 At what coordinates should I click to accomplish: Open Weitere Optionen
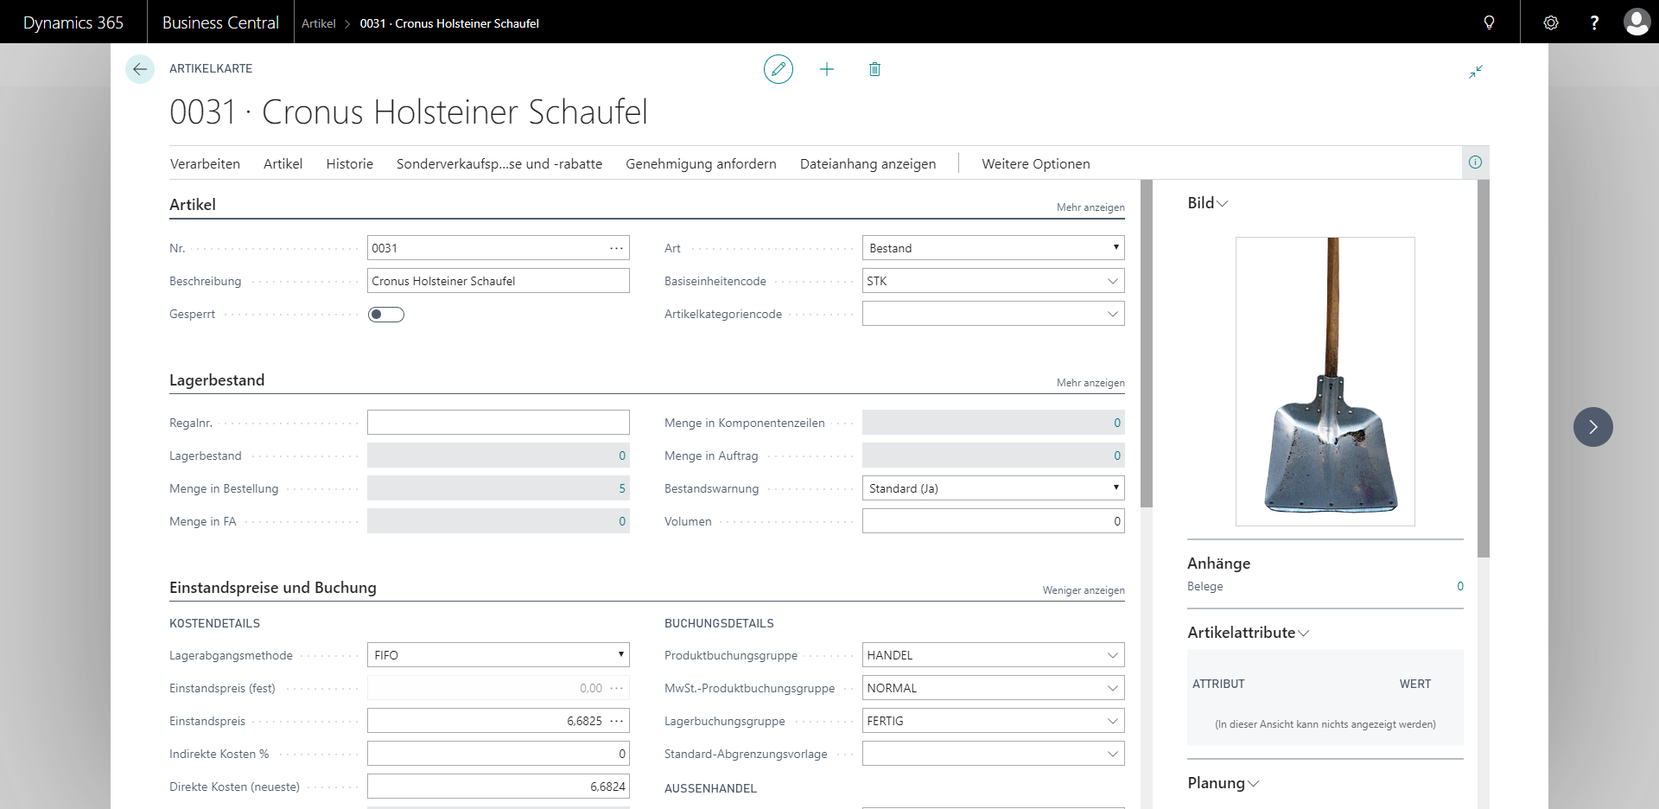coord(1035,163)
